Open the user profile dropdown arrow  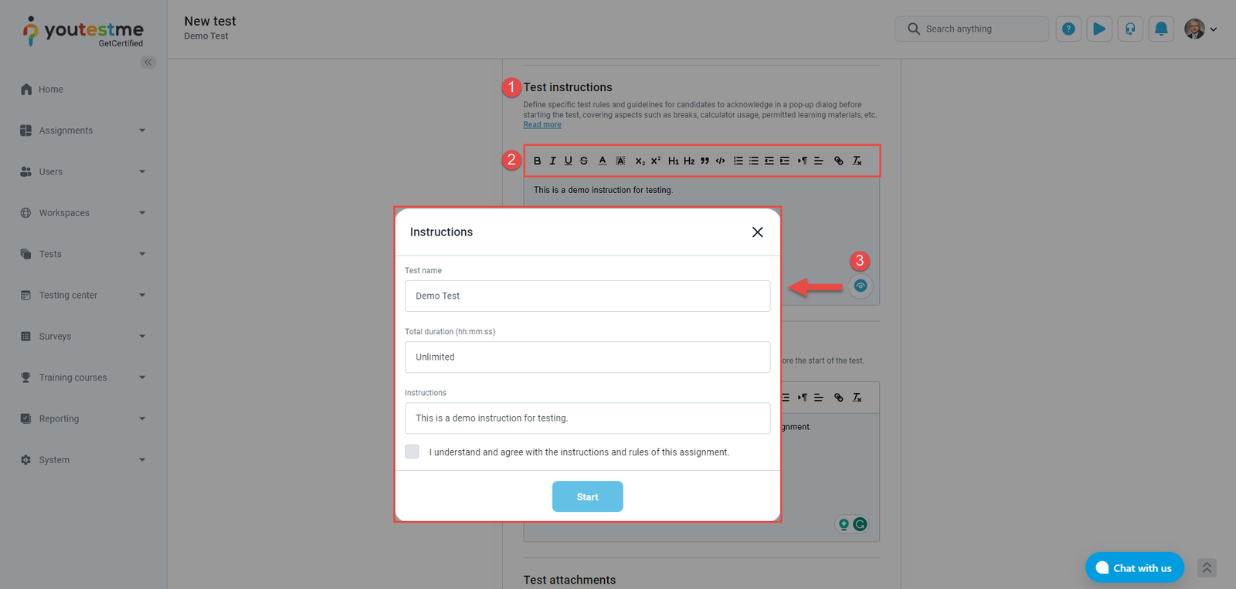pos(1214,29)
